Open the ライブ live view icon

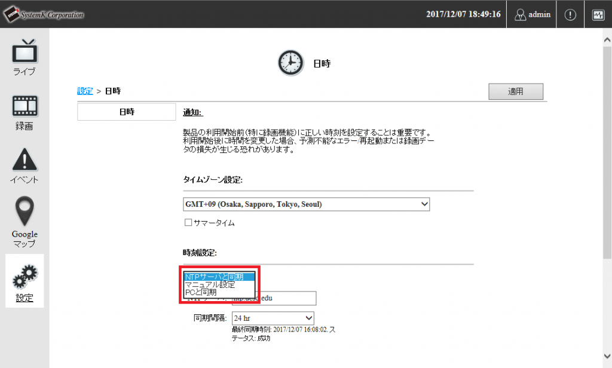coord(25,52)
